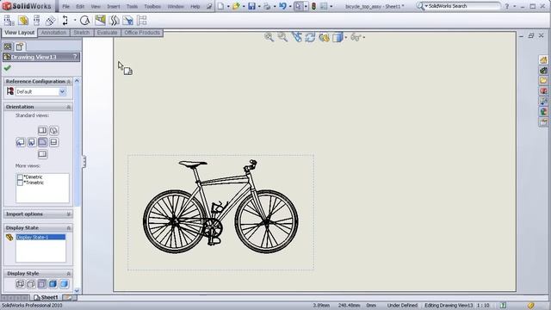
Task: Collapse the Reference Configuration section
Action: click(69, 82)
